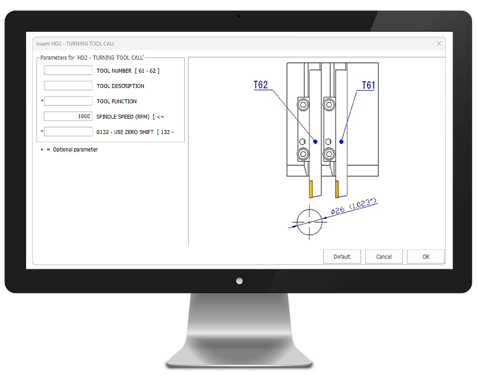Select the TOOL FUNCTION input field
This screenshot has width=477, height=381.
tap(68, 101)
